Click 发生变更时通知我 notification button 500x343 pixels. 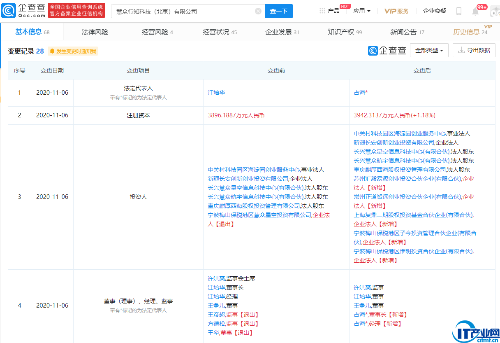[x=72, y=51]
